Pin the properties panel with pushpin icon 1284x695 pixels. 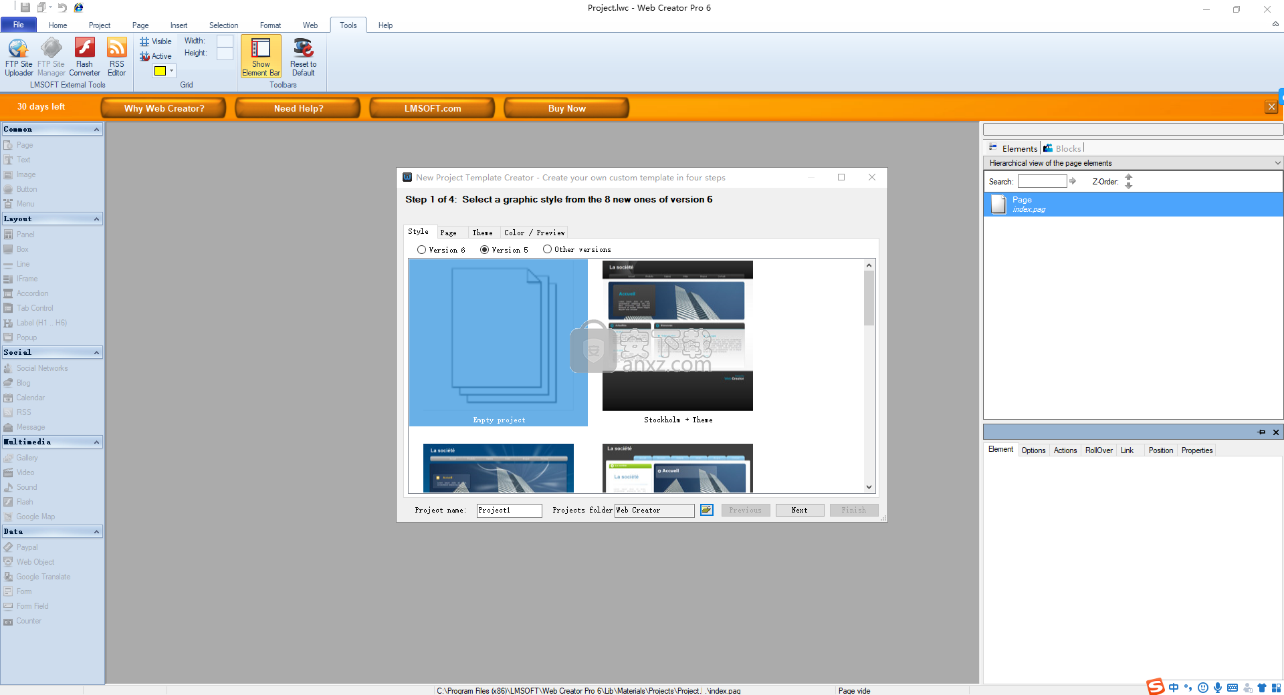(1262, 432)
